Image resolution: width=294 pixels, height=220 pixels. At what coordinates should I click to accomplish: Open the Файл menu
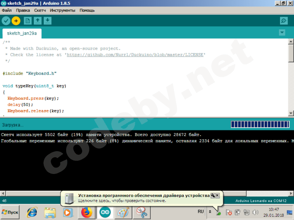[7, 10]
